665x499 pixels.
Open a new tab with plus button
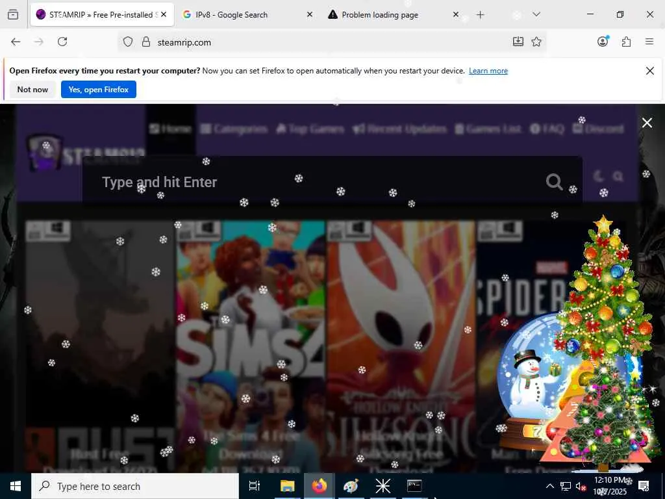480,15
